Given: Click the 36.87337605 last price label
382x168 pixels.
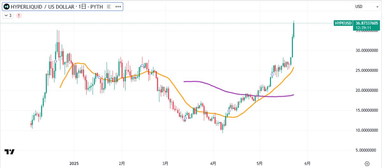Looking at the screenshot, I should (x=367, y=23).
